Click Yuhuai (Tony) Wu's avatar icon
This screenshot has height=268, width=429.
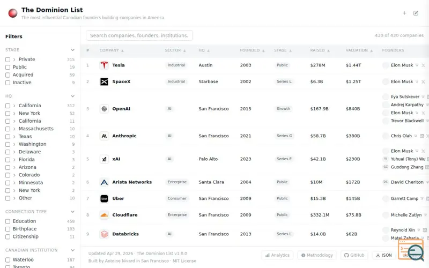tap(386, 159)
